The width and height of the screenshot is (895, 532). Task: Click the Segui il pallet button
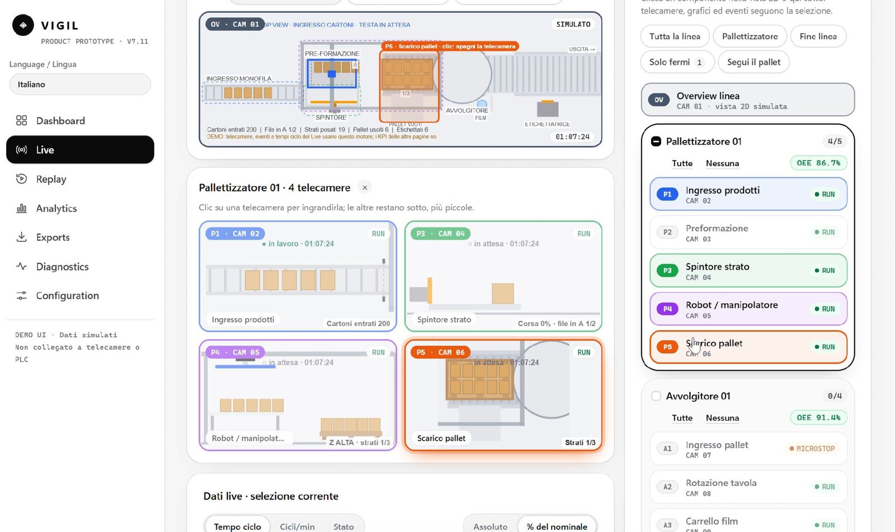point(753,62)
